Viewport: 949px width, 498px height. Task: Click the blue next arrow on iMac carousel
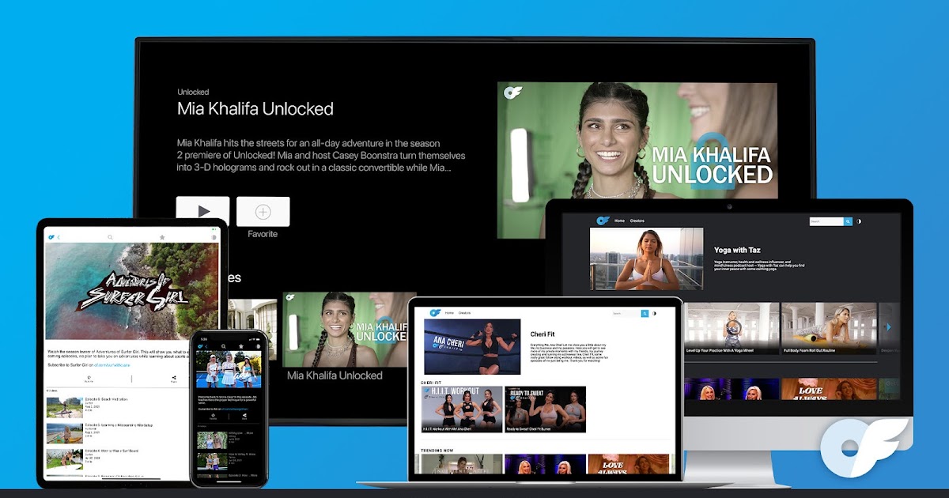pos(889,327)
